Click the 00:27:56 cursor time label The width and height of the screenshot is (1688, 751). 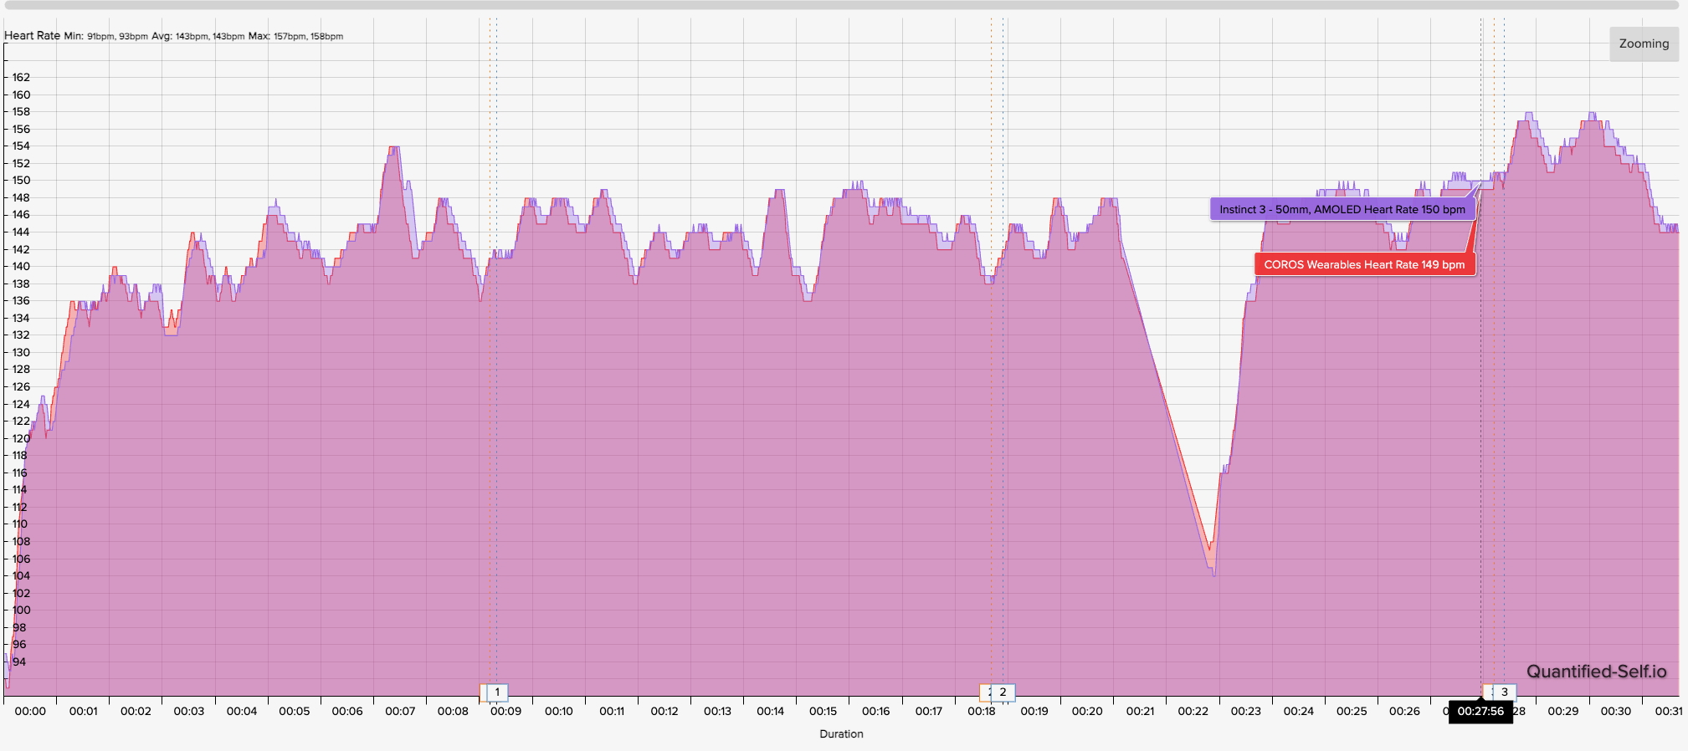[1480, 712]
